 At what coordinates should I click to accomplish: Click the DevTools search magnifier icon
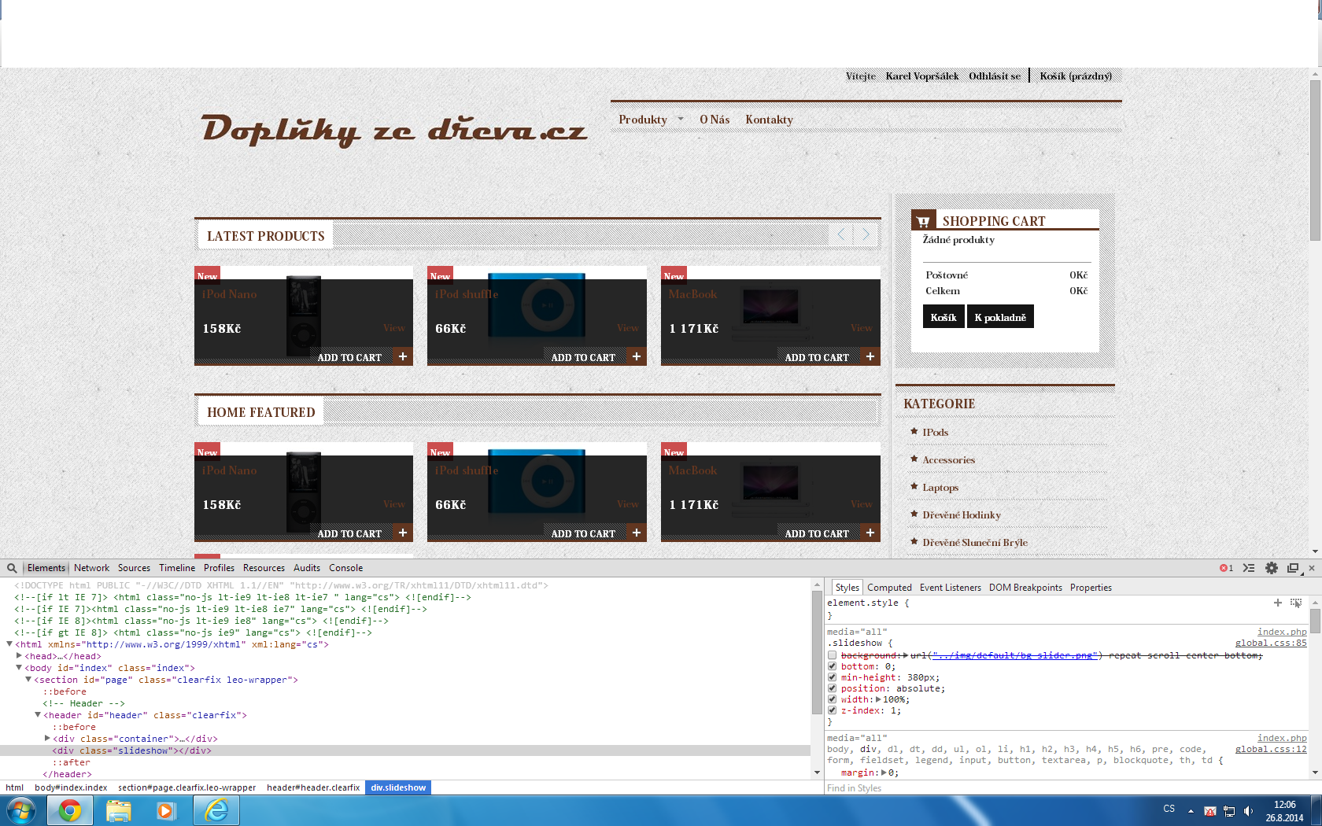pos(12,568)
